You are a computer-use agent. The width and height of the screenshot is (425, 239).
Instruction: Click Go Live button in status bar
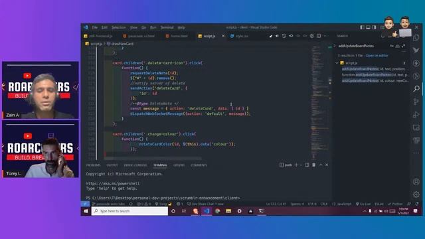(x=363, y=204)
